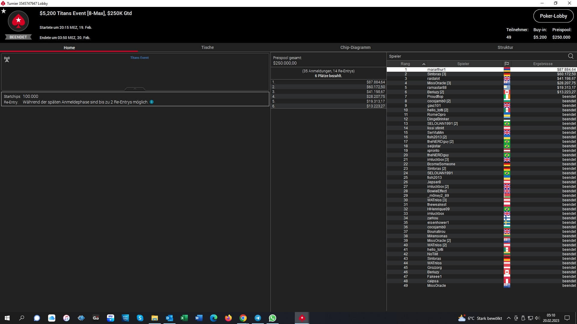Select player row Mikensonas
The height and width of the screenshot is (324, 577).
coord(481,236)
